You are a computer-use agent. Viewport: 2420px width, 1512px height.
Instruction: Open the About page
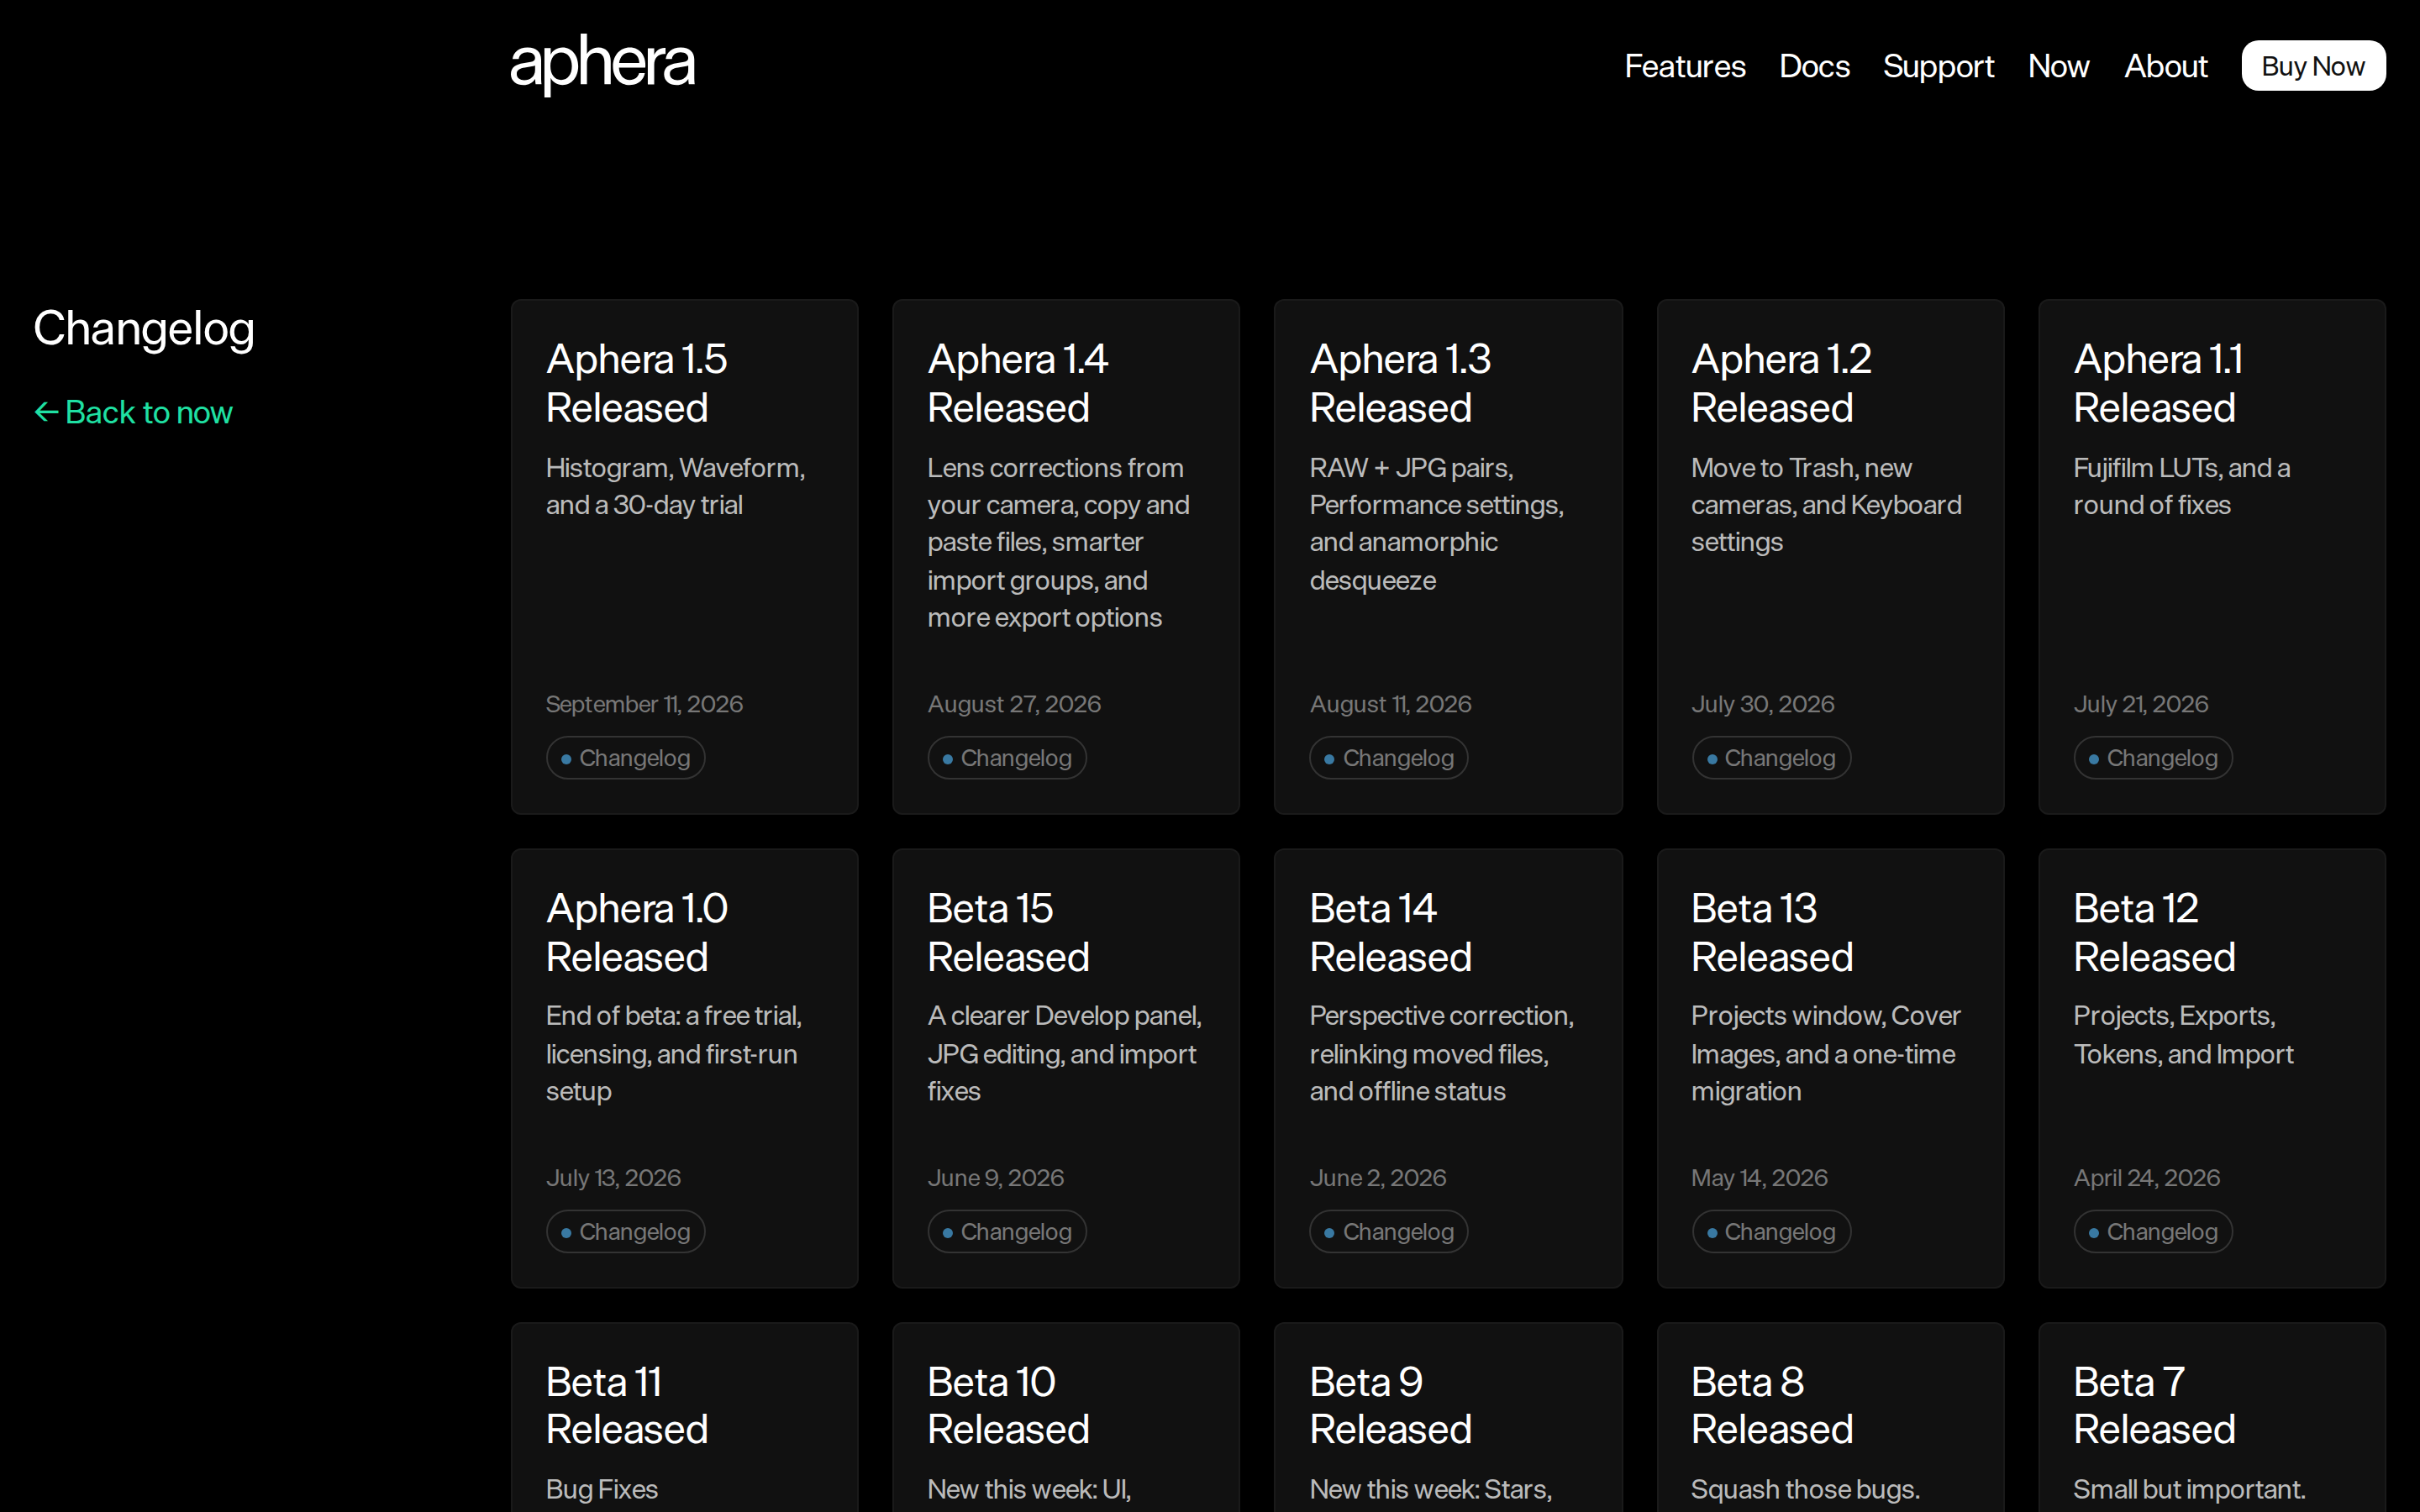[x=2165, y=66]
